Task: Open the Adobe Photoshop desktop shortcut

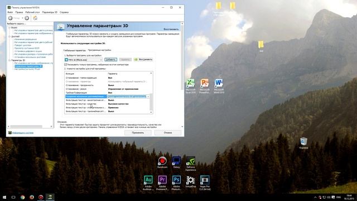Action: 176,183
